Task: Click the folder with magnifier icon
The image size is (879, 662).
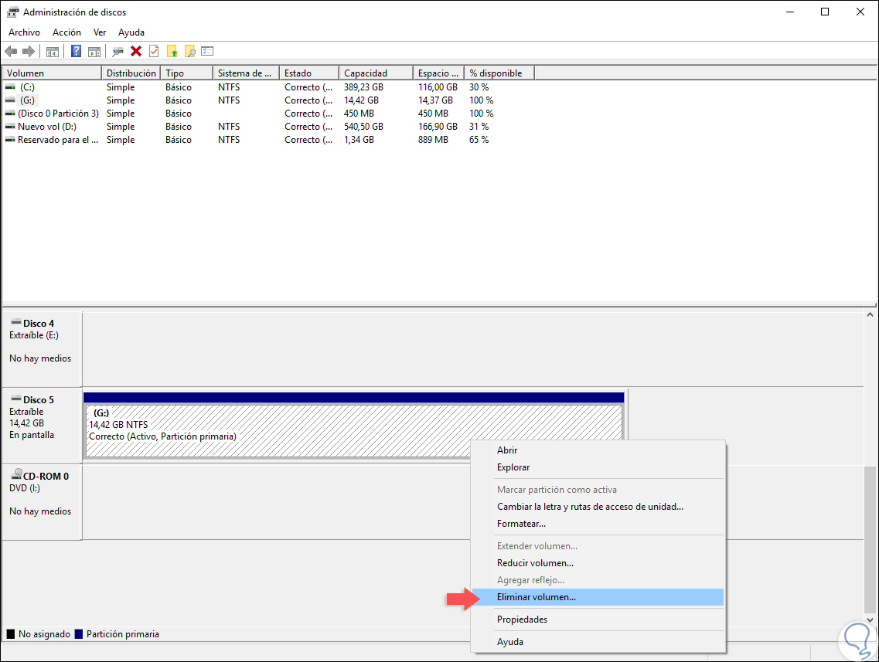Action: (190, 52)
